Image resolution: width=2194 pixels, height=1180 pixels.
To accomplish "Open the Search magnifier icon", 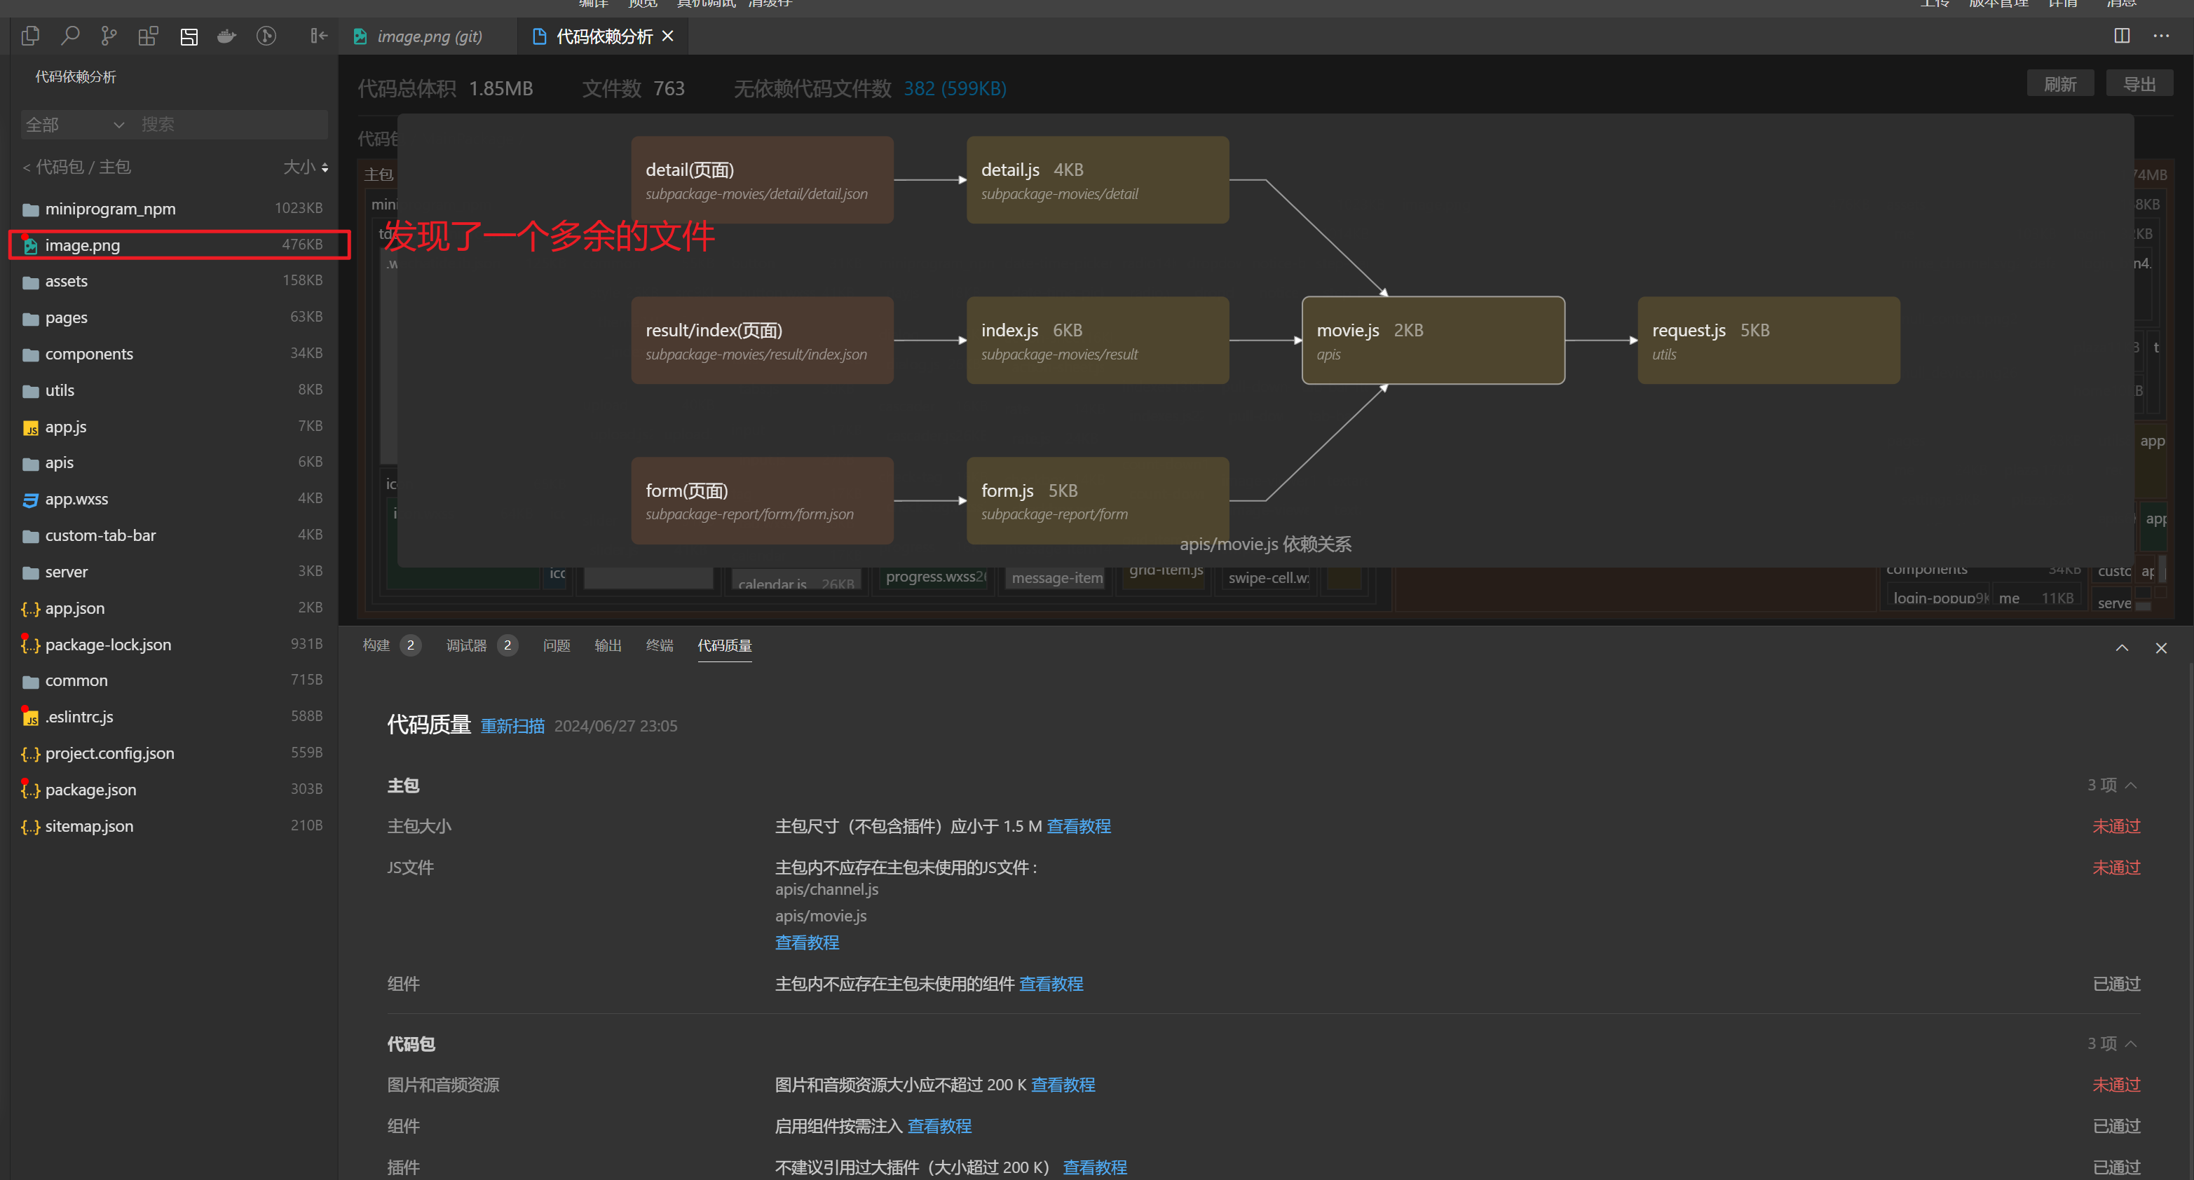I will point(70,36).
